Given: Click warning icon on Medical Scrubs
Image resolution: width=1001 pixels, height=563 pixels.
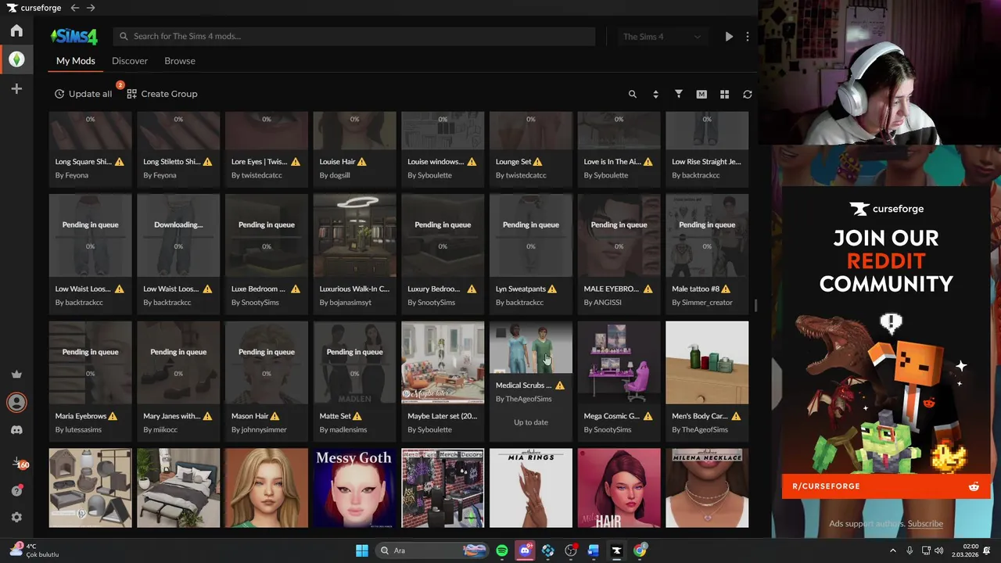Looking at the screenshot, I should pyautogui.click(x=560, y=385).
